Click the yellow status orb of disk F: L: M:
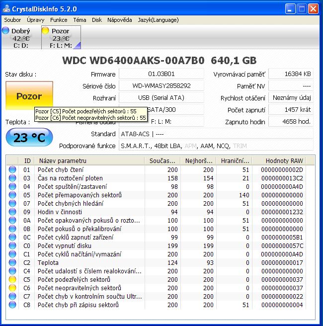 click(45, 31)
